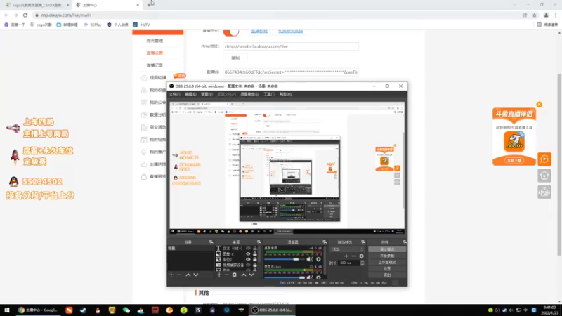The height and width of the screenshot is (316, 562).
Task: Toggle lock on 车位1 source
Action: point(255,259)
